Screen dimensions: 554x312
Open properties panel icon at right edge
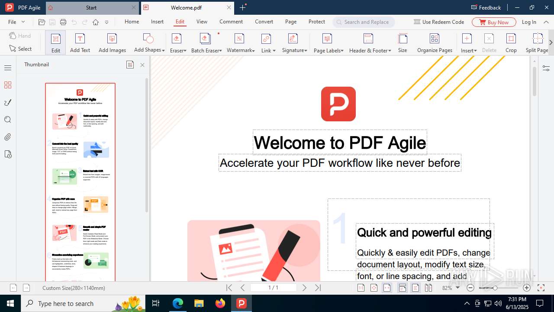tap(546, 68)
